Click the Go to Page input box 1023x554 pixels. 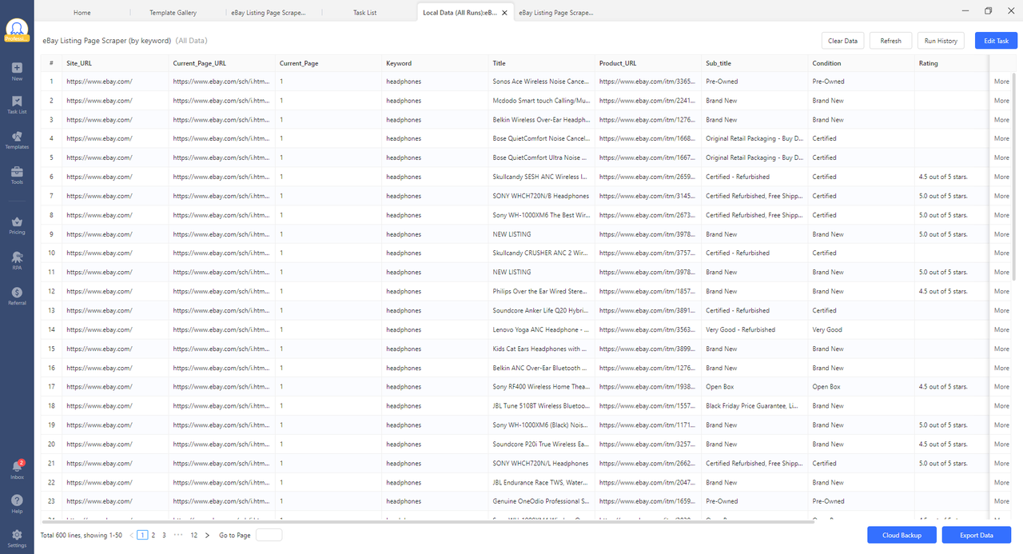pos(269,535)
